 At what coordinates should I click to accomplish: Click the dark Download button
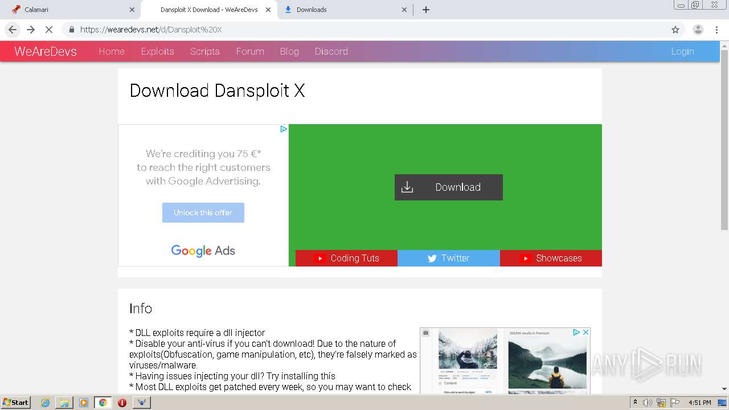(x=449, y=187)
